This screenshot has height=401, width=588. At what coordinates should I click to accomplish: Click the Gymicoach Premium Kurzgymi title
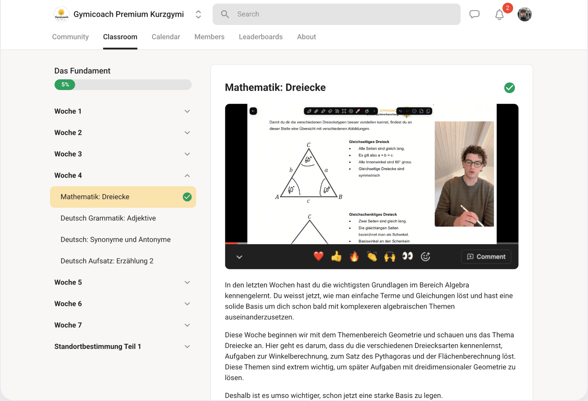(129, 14)
